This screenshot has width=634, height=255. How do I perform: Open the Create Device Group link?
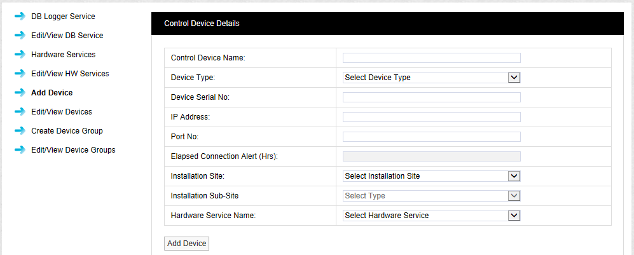tap(67, 131)
